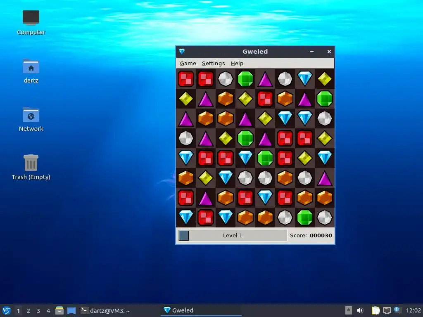Open the Game menu
The width and height of the screenshot is (423, 317).
click(x=188, y=63)
